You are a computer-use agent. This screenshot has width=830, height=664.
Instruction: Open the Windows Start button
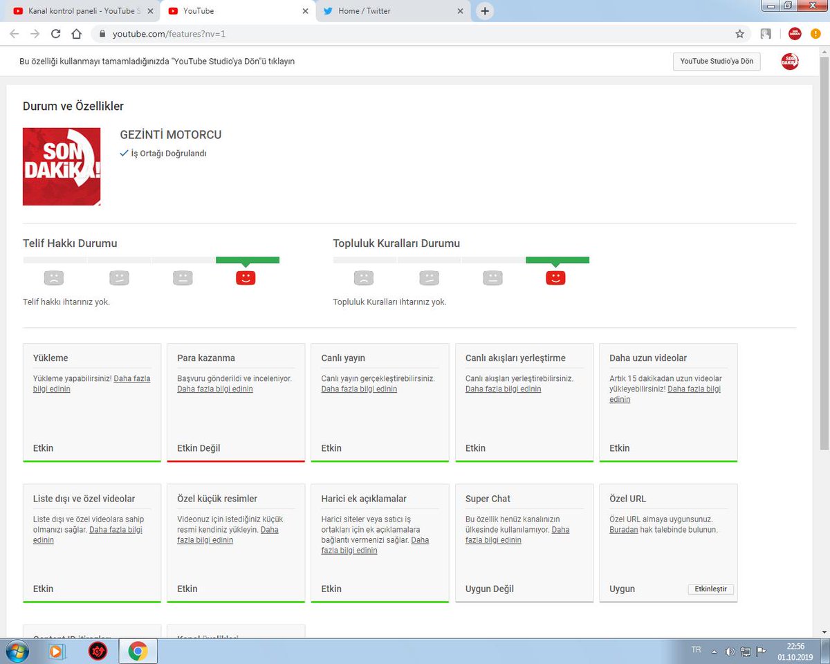pyautogui.click(x=16, y=652)
